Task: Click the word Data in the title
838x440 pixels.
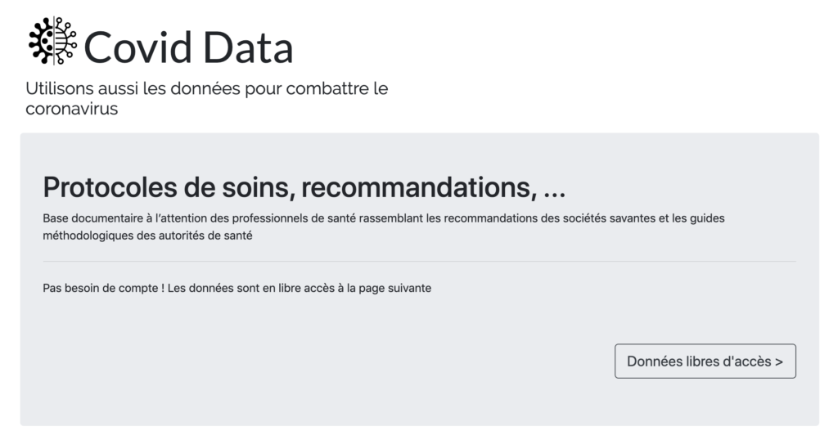Action: [248, 47]
